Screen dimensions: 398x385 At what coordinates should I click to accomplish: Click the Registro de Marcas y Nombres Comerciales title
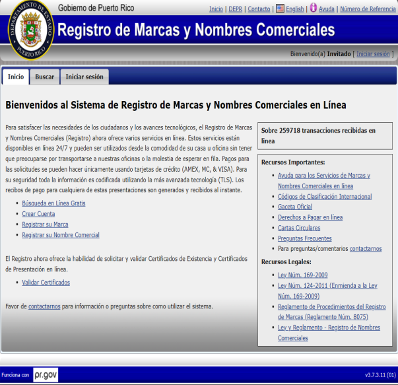tap(196, 30)
